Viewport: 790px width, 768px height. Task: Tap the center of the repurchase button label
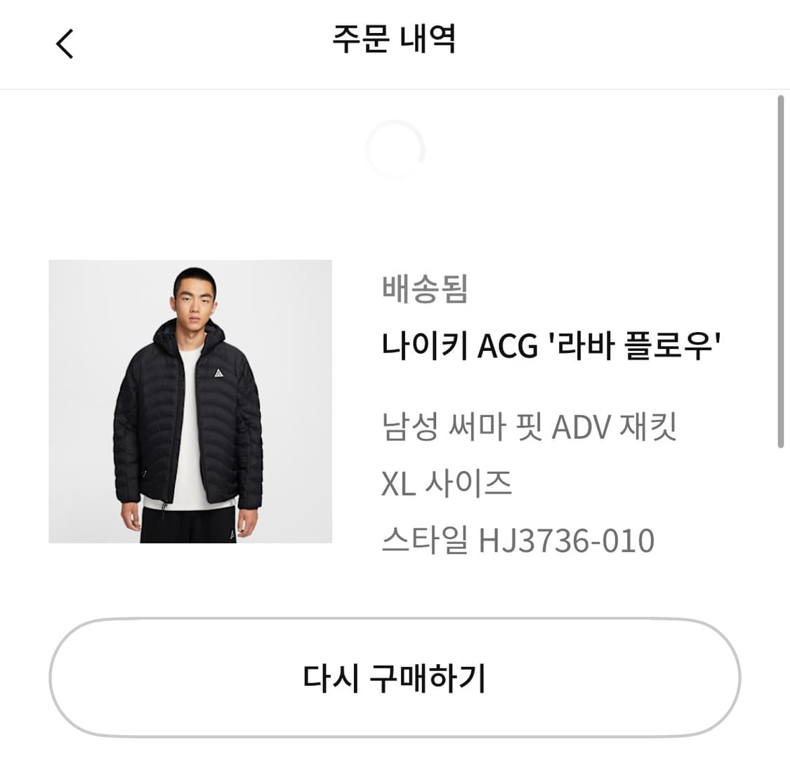(x=395, y=676)
